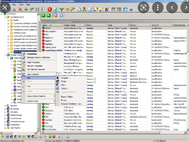Expand the Servers tree node
This screenshot has height=142, width=189.
click(5, 106)
